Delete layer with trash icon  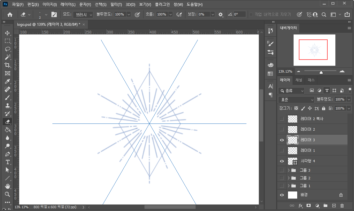click(342, 206)
